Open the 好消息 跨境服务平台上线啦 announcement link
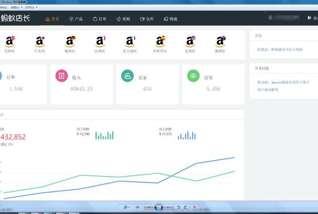The height and width of the screenshot is (214, 318). tap(280, 50)
